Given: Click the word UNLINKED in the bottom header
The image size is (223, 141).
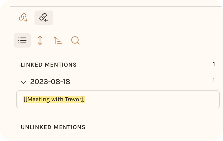Looking at the screenshot, I should tap(36, 127).
